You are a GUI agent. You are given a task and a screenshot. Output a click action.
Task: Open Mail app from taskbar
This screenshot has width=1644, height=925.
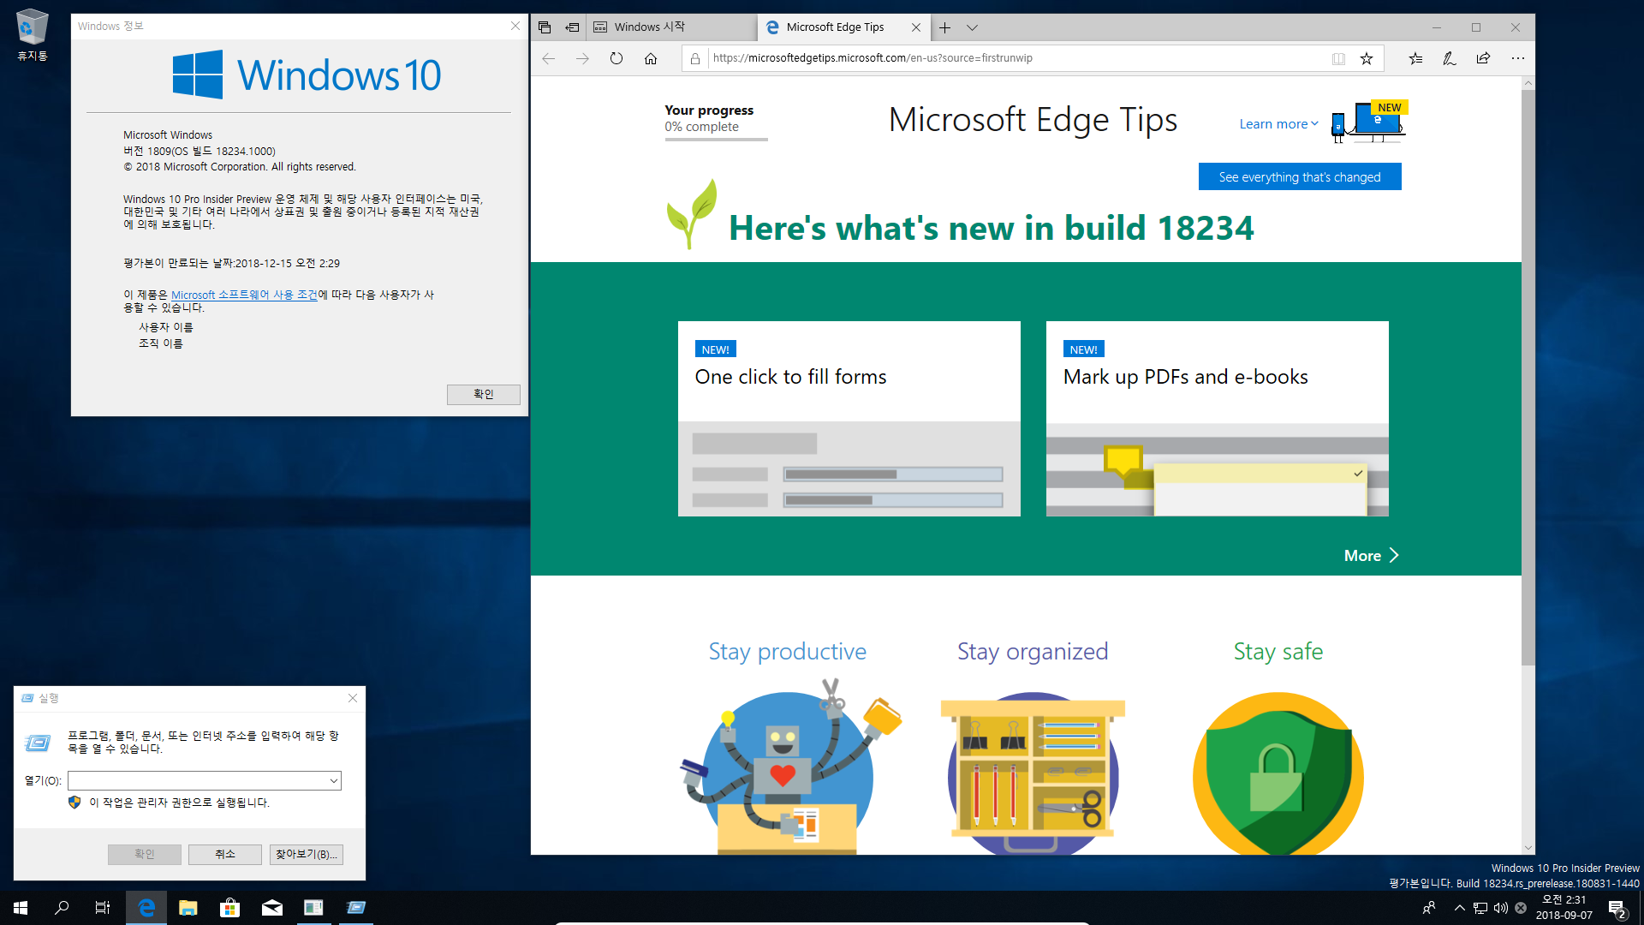pyautogui.click(x=271, y=908)
